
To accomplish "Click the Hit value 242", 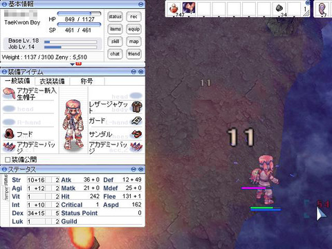I will pos(95,196).
